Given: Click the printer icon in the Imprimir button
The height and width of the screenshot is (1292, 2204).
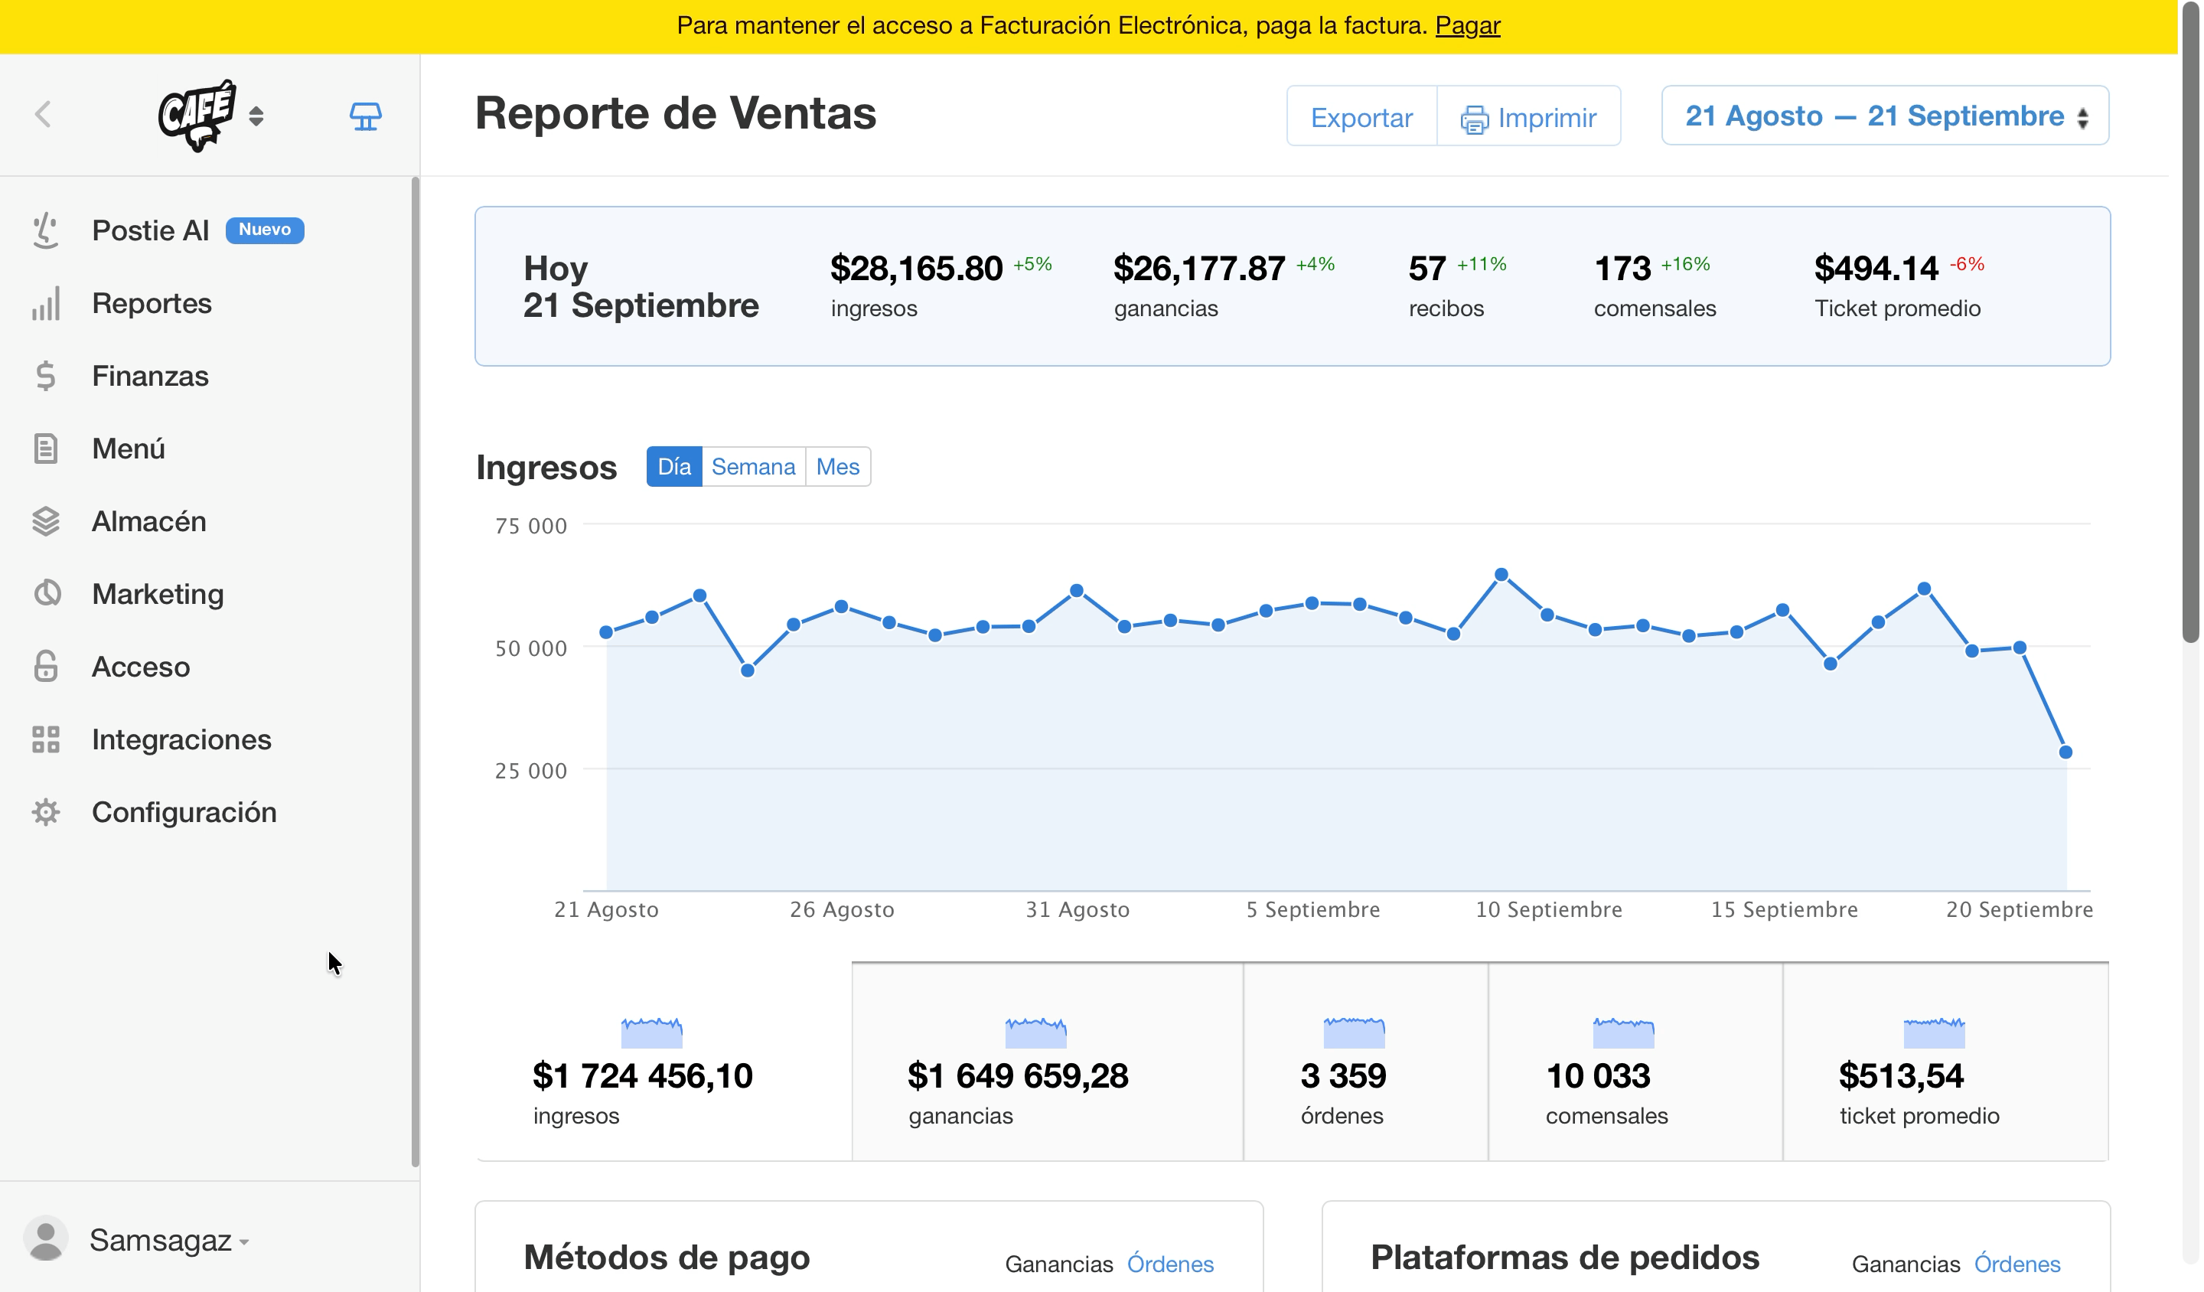Looking at the screenshot, I should click(1475, 119).
